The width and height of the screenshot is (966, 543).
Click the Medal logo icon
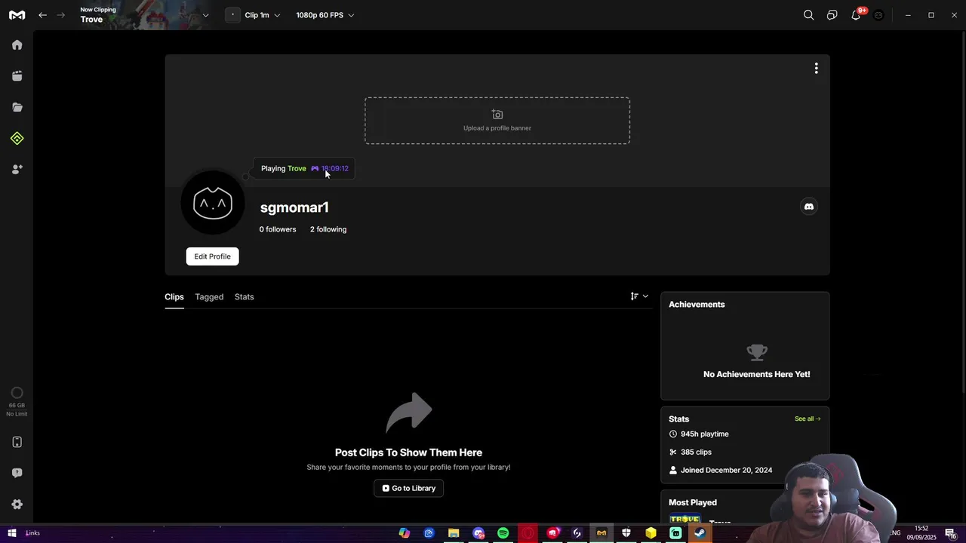pyautogui.click(x=17, y=15)
